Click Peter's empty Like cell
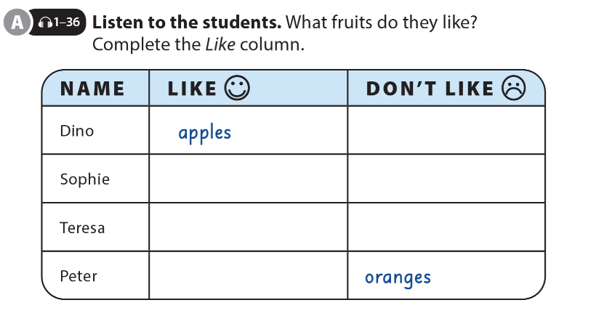Image resolution: width=599 pixels, height=324 pixels. pyautogui.click(x=248, y=276)
